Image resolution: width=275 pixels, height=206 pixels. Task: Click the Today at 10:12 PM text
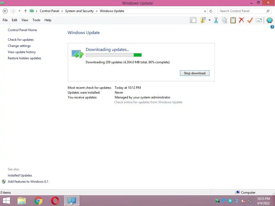pos(128,88)
